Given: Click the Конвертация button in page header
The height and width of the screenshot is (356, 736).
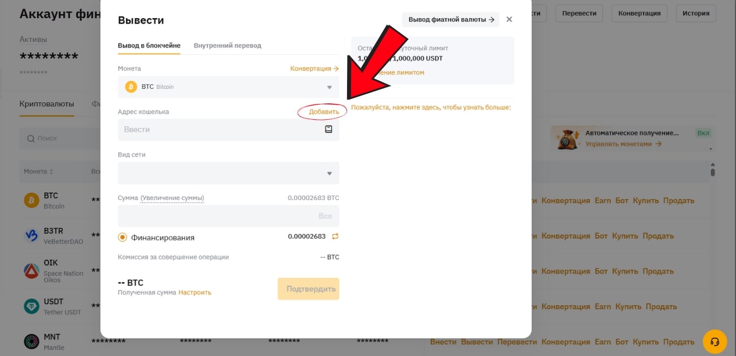Looking at the screenshot, I should click(639, 13).
